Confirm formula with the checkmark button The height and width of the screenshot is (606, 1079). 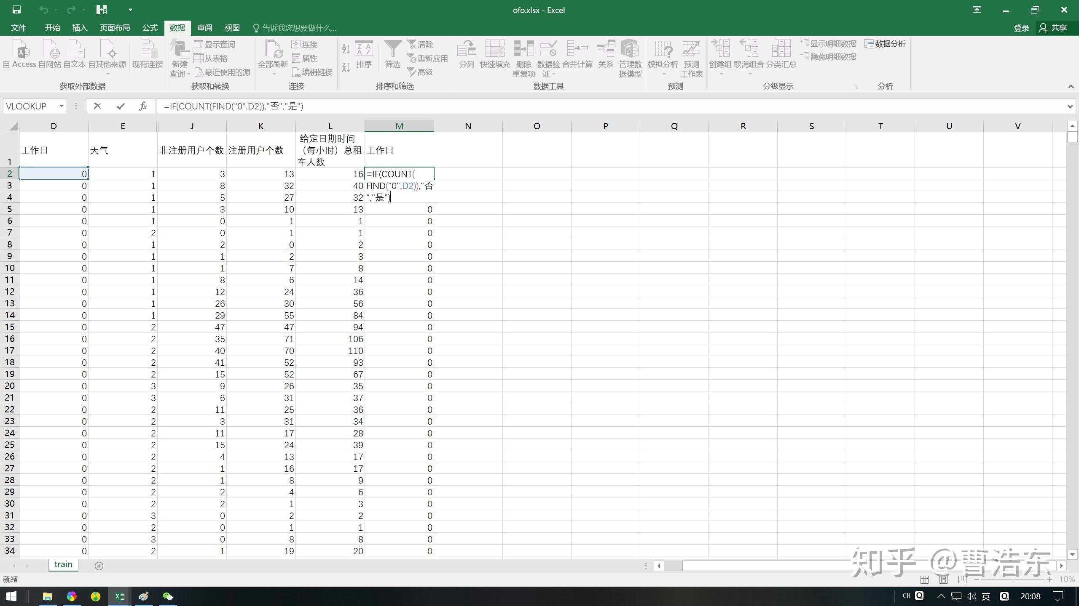click(x=121, y=106)
